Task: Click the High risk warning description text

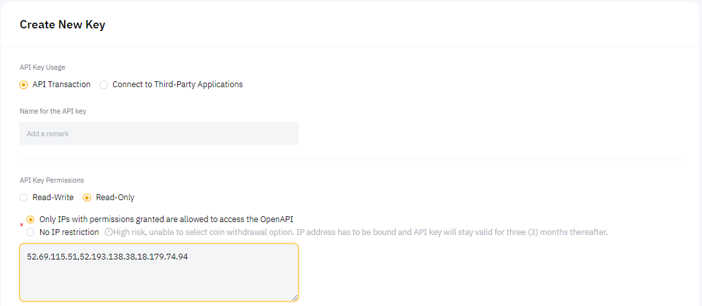Action: 360,232
